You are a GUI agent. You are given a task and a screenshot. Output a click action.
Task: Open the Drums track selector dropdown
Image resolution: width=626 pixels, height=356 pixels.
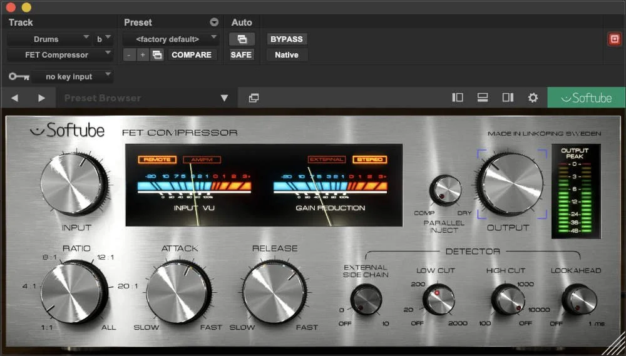pos(49,39)
